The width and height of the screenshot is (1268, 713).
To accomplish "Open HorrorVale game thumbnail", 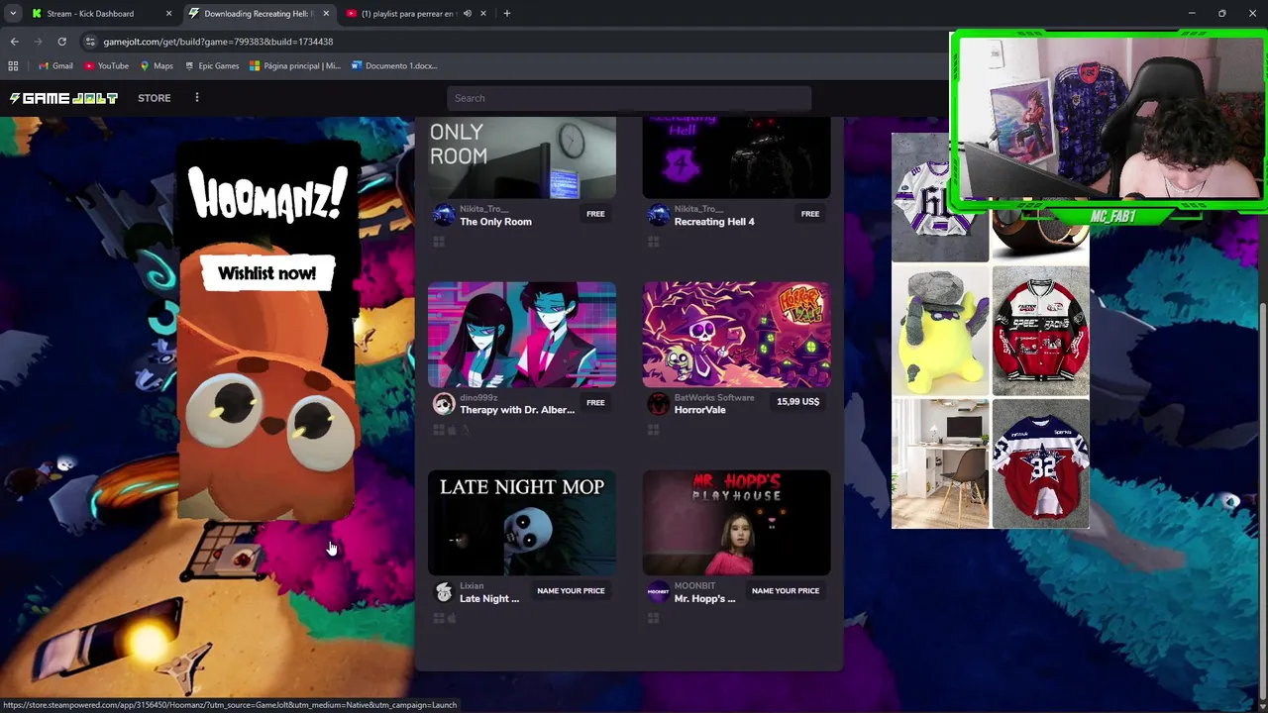I will [x=736, y=335].
